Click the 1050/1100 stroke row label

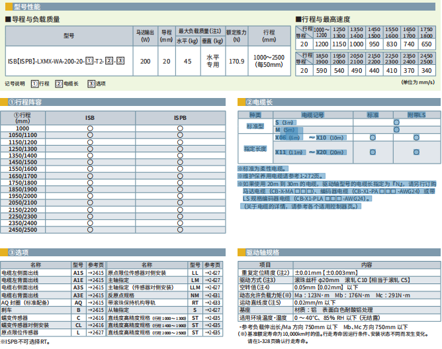click(x=23, y=135)
